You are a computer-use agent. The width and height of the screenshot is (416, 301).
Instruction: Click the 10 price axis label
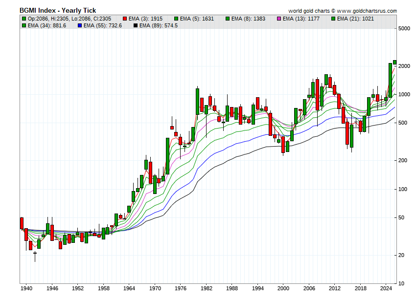pos(401,283)
